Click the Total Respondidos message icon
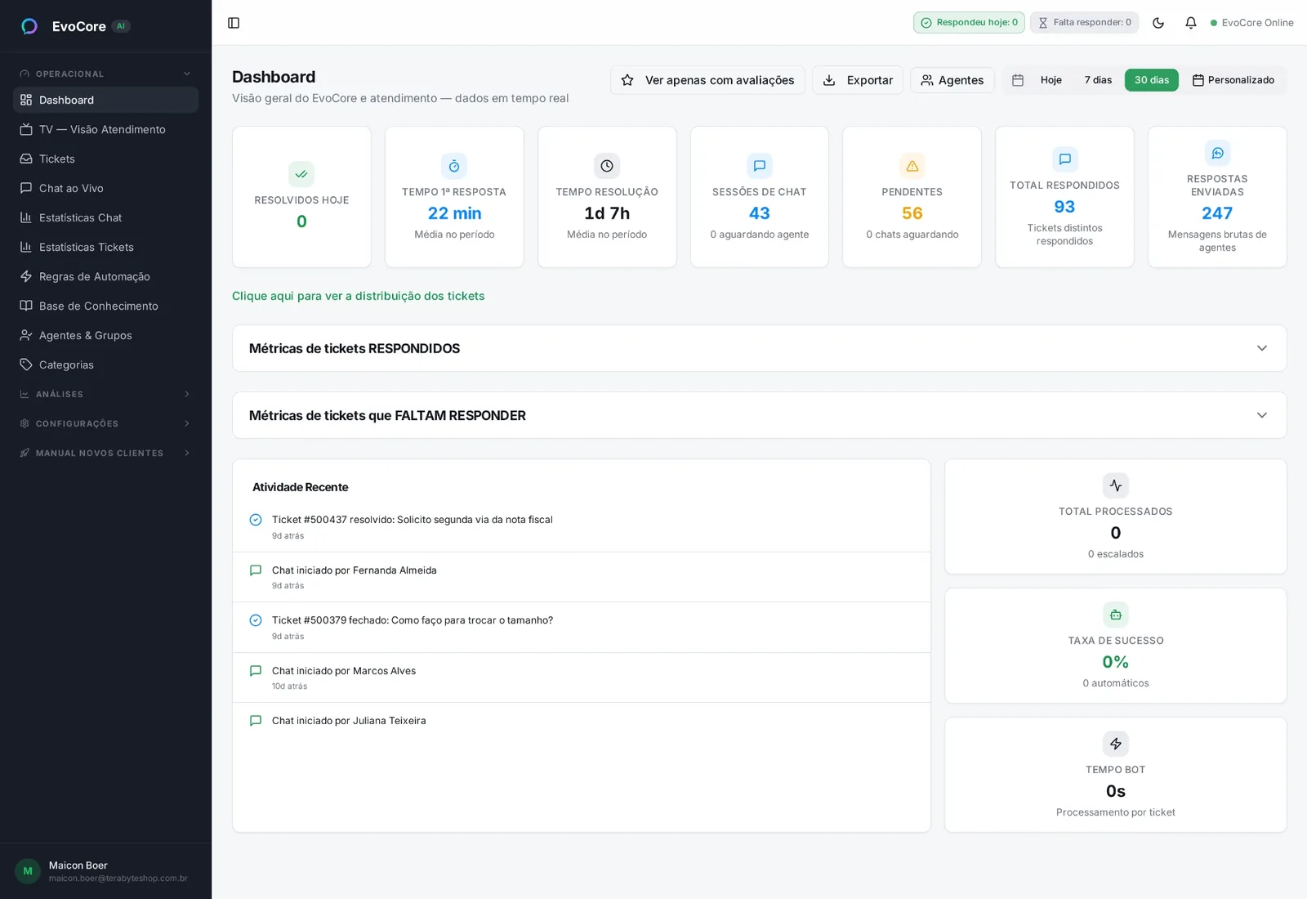1307x899 pixels. (1065, 159)
